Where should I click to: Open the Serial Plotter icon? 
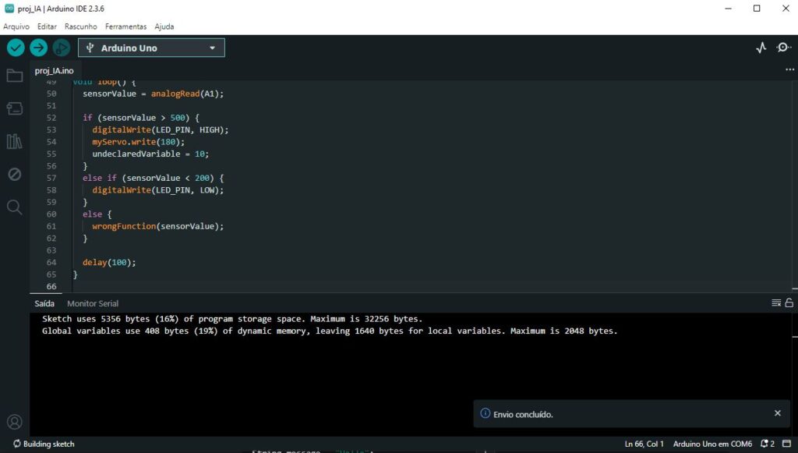(x=761, y=48)
